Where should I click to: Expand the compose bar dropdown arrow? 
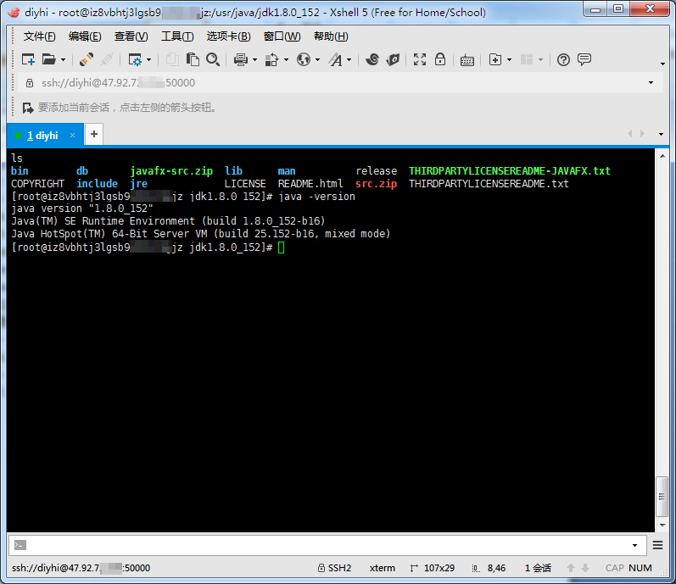tap(634, 545)
